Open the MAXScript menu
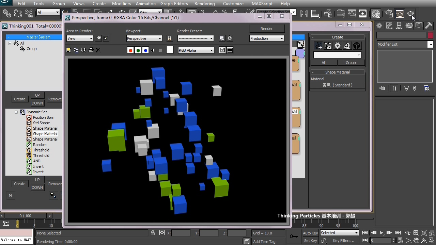Image resolution: width=436 pixels, height=245 pixels. [262, 3]
